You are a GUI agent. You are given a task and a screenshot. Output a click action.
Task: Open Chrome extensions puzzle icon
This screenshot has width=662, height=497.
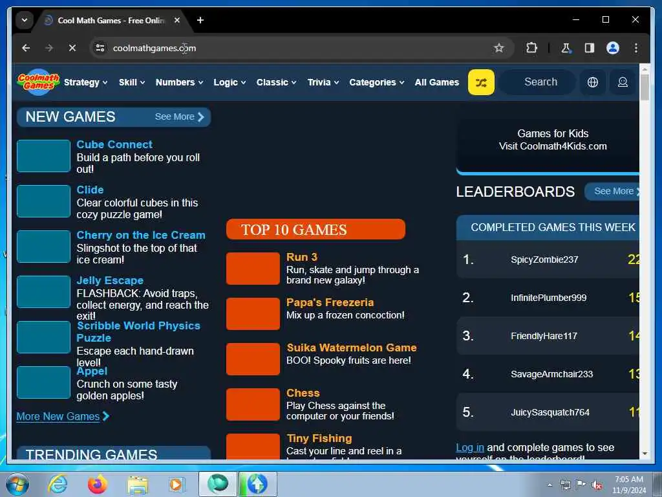pos(531,48)
